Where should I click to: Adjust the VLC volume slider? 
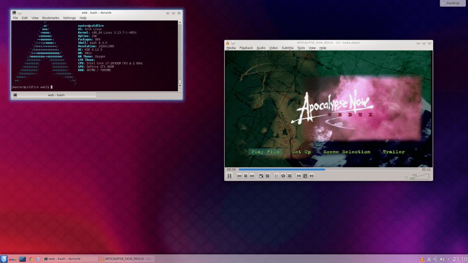pos(419,177)
